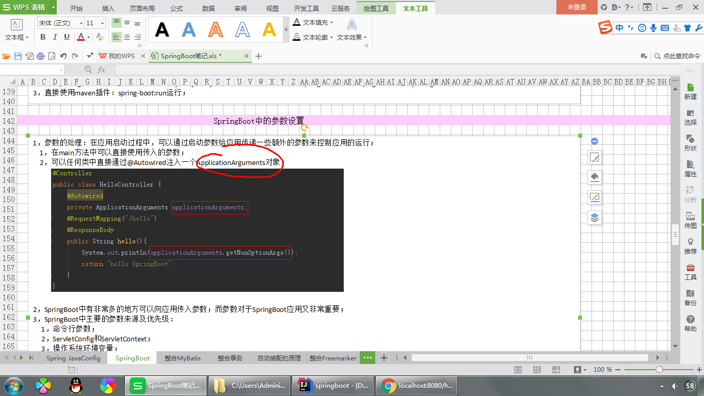The width and height of the screenshot is (704, 396).
Task: Click the Save icon near the top left
Action: point(18,56)
